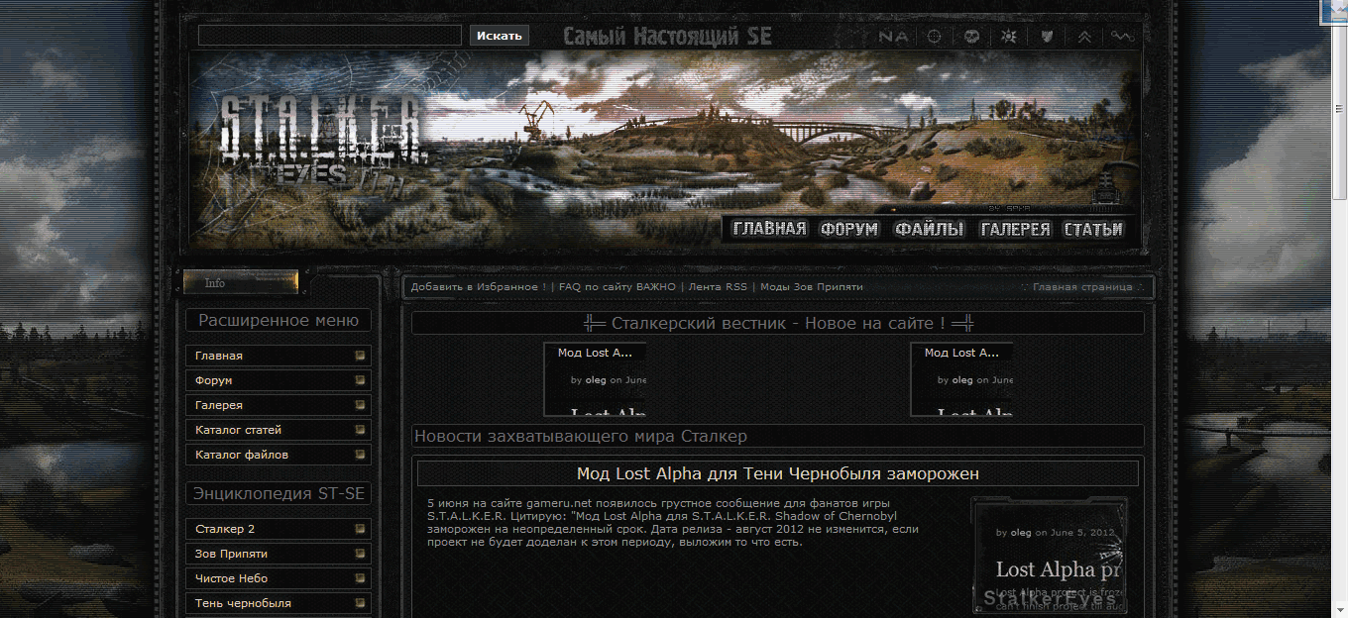1348x618 pixels.
Task: Click the Добавить в Избранное link
Action: tap(478, 287)
